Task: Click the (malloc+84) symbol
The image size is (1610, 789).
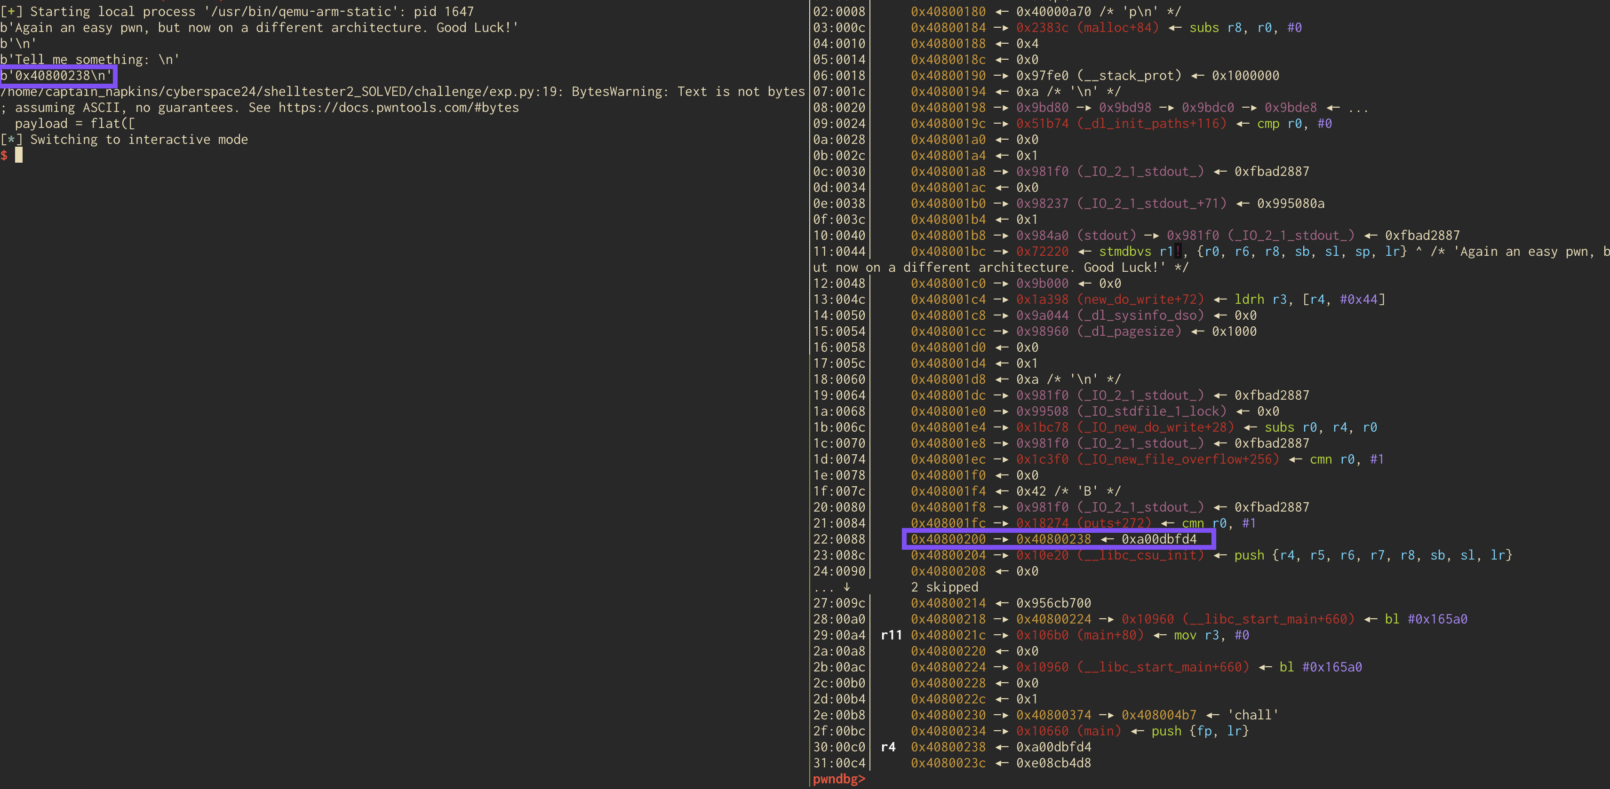Action: click(x=1117, y=27)
